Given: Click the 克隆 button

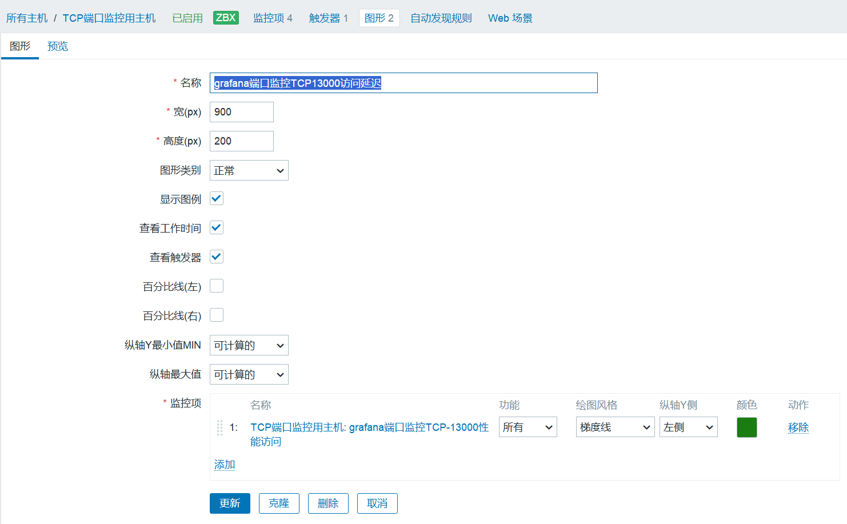Looking at the screenshot, I should point(279,503).
